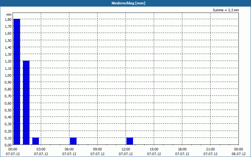Click the 1,50 y-axis label
The height and width of the screenshot is (157, 251).
click(x=8, y=41)
